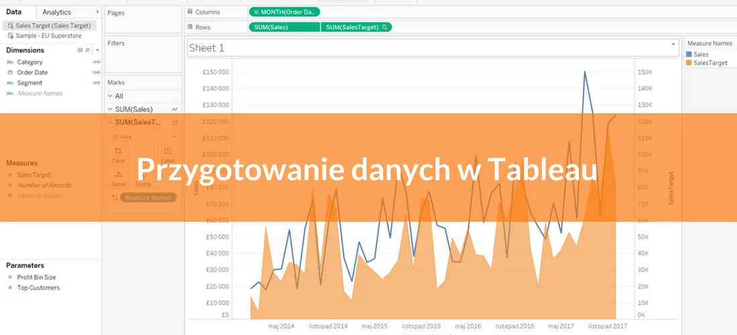This screenshot has width=737, height=335.
Task: Click the Abc icon beside Measure Names dimension
Action: click(x=10, y=93)
